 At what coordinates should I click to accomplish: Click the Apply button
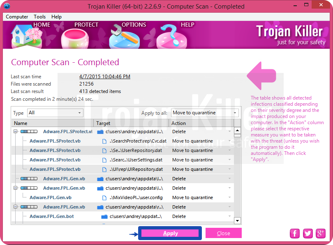click(x=170, y=234)
